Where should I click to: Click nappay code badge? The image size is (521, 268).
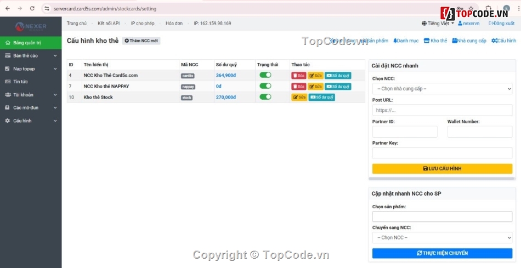pos(188,87)
